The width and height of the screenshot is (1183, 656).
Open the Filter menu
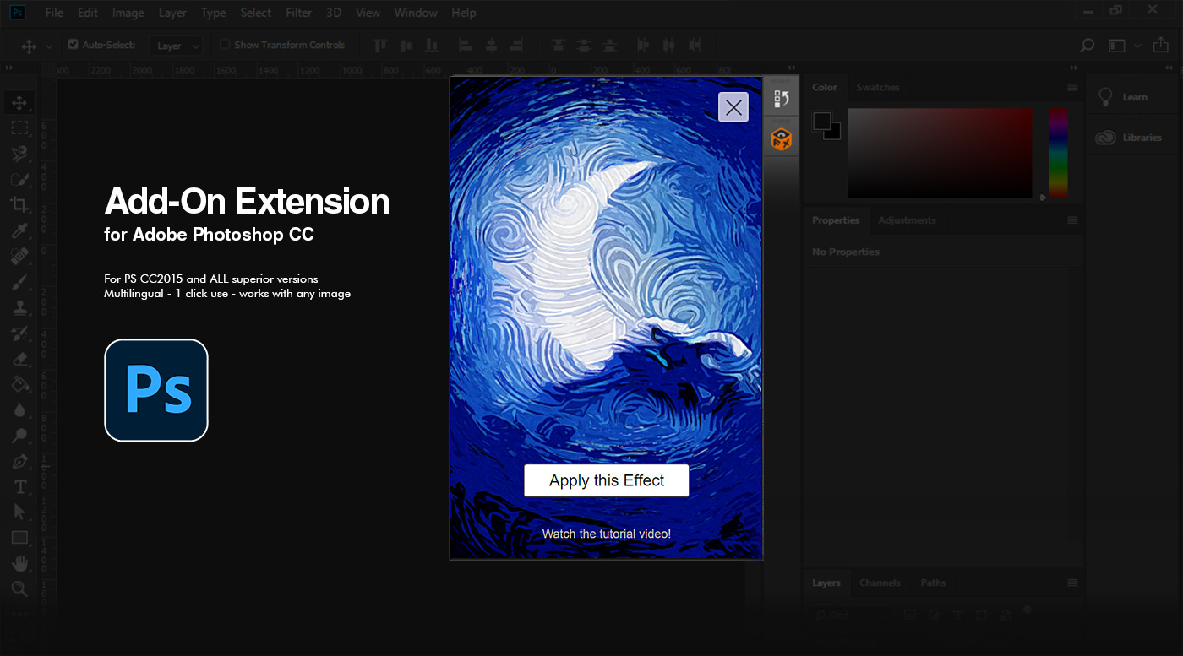298,13
